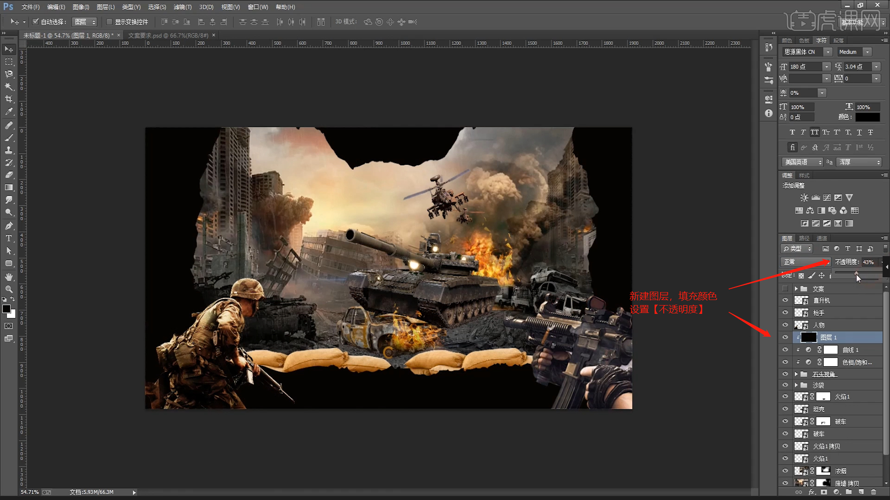Create a new layer icon

[x=861, y=492]
